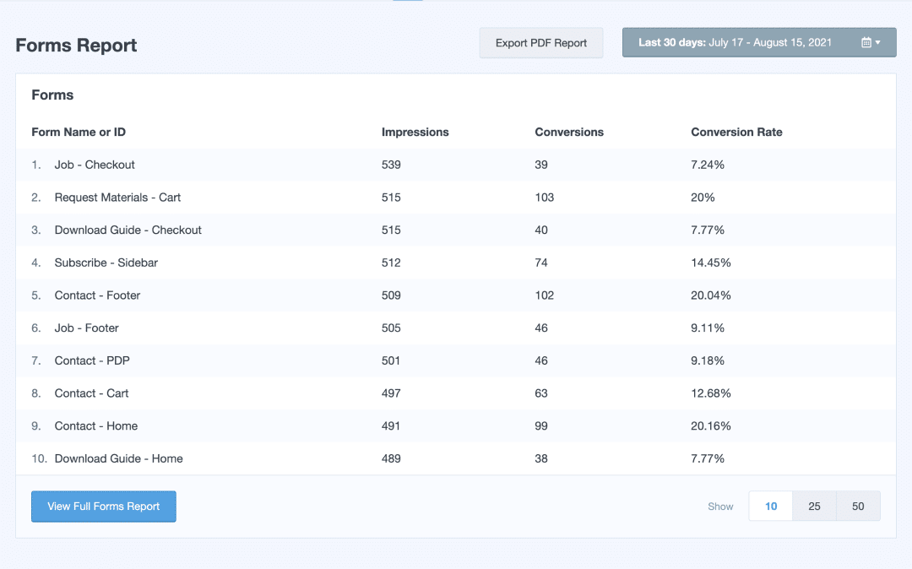Sort by the Conversions column header
This screenshot has height=569, width=912.
pyautogui.click(x=569, y=133)
